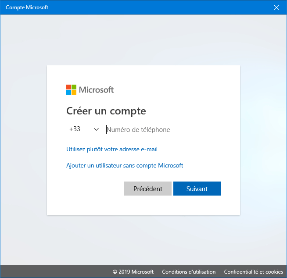This screenshot has width=287, height=278.
Task: Open the +33 country code dropdown
Action: pos(83,129)
